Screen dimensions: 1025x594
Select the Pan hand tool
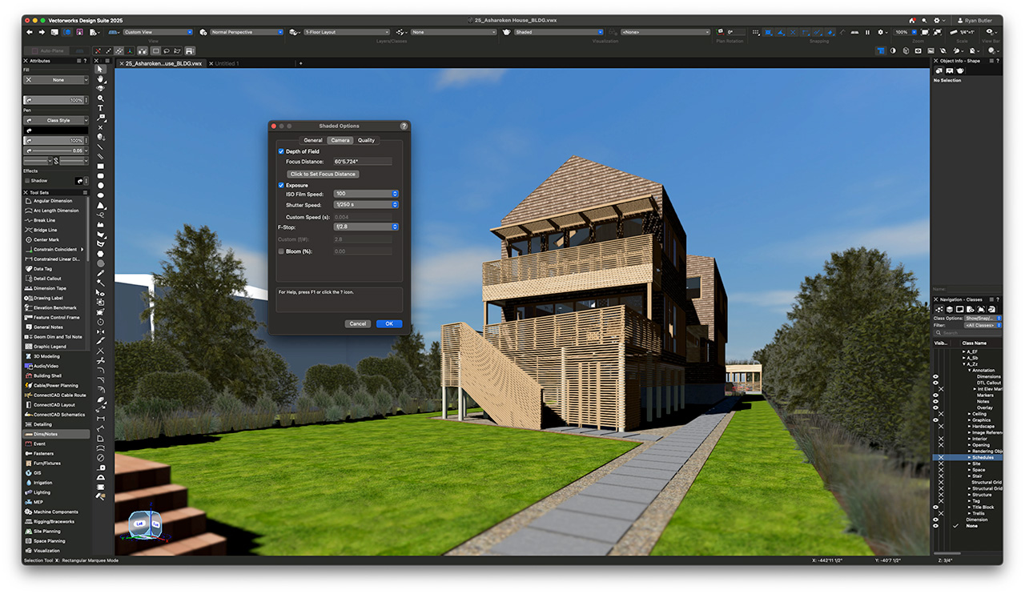101,79
